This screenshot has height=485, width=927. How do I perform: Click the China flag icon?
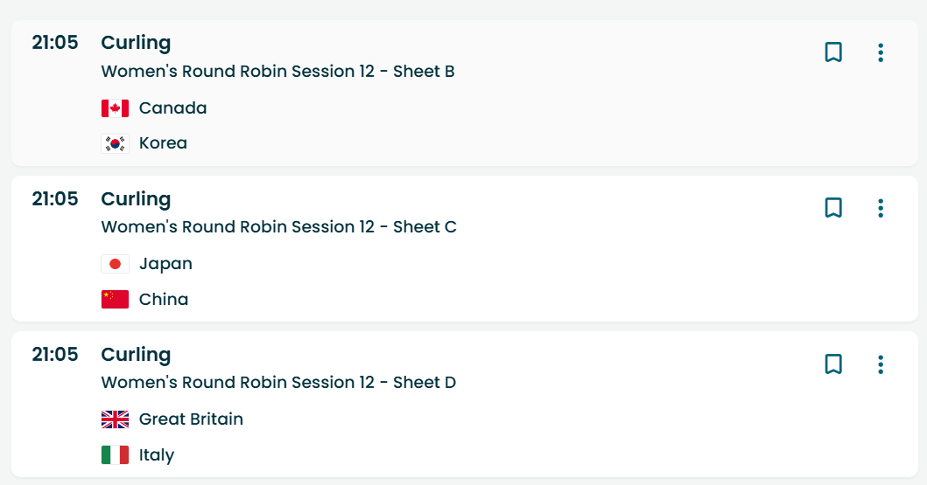coord(115,299)
